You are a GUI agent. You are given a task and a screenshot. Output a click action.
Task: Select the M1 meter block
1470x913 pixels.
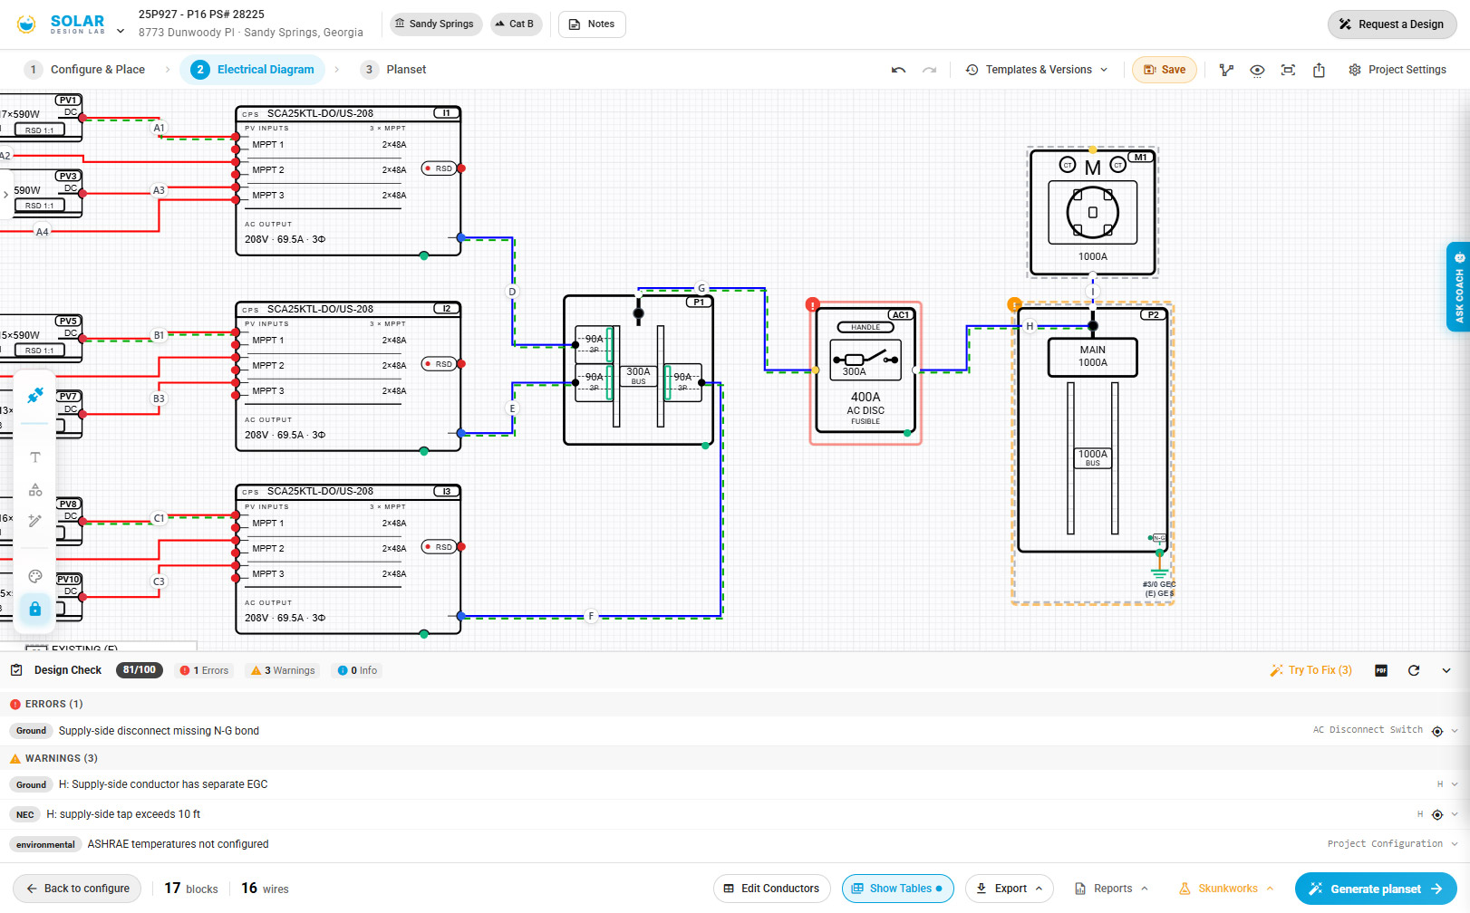1092,213
